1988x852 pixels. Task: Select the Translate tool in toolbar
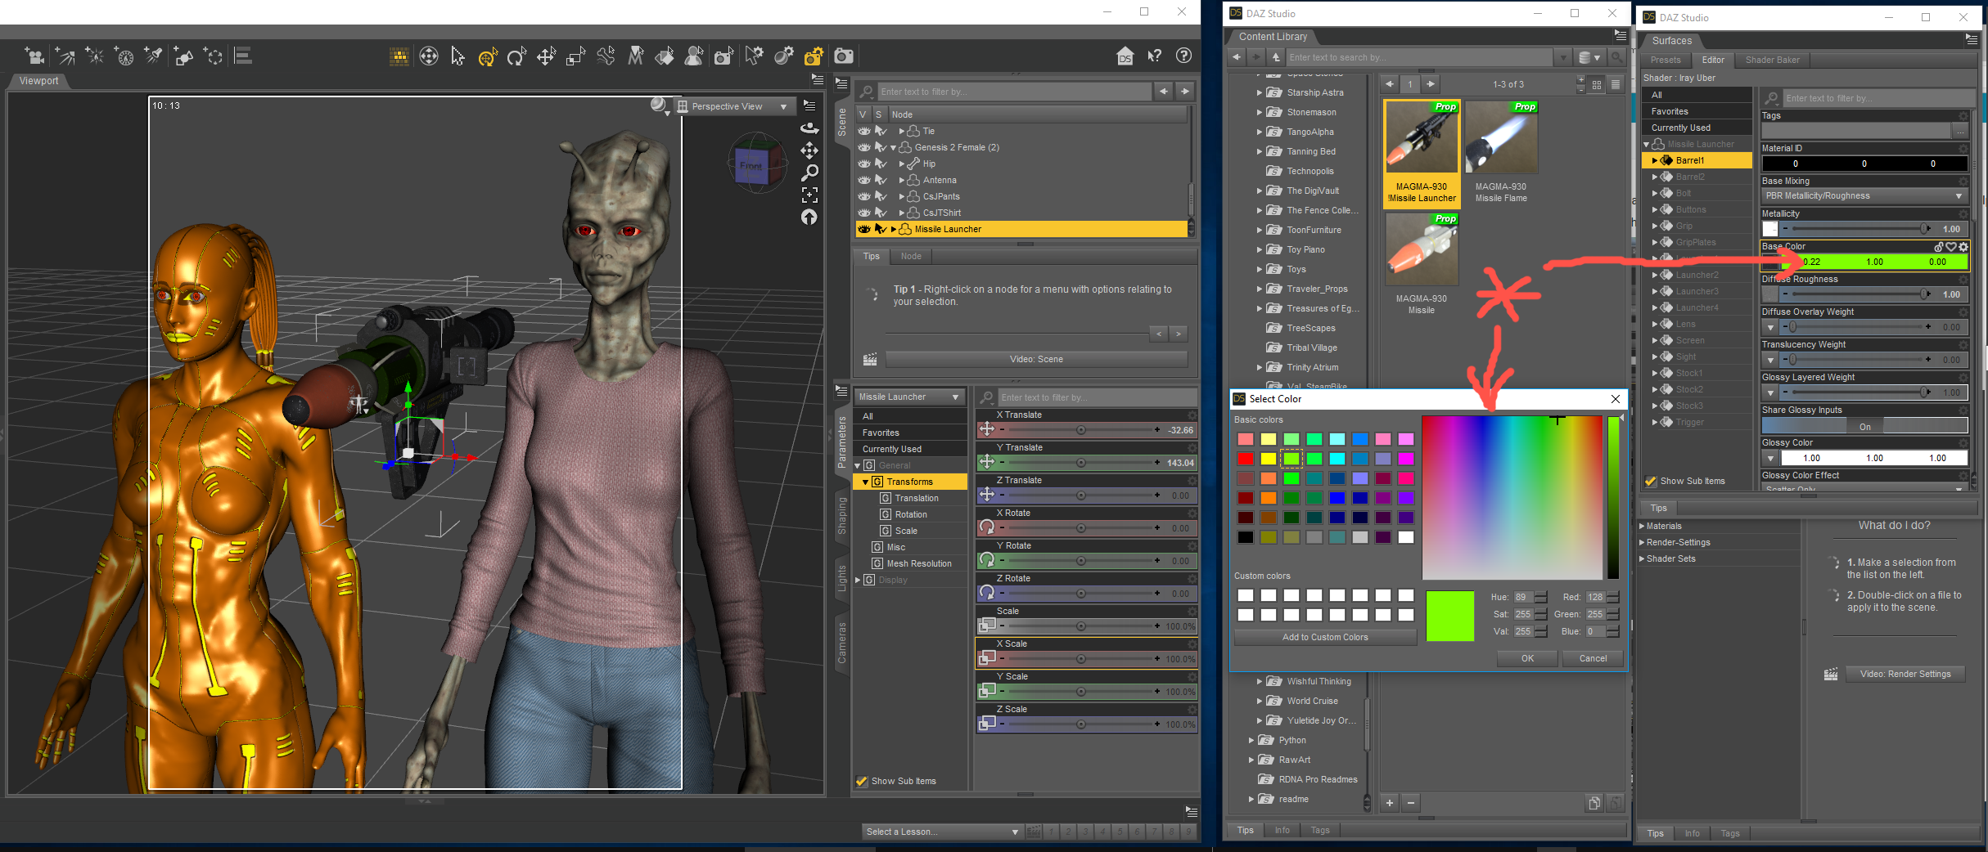pyautogui.click(x=546, y=56)
